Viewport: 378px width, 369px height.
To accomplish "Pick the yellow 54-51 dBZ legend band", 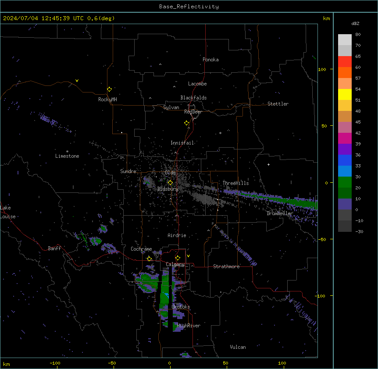I will (345, 94).
